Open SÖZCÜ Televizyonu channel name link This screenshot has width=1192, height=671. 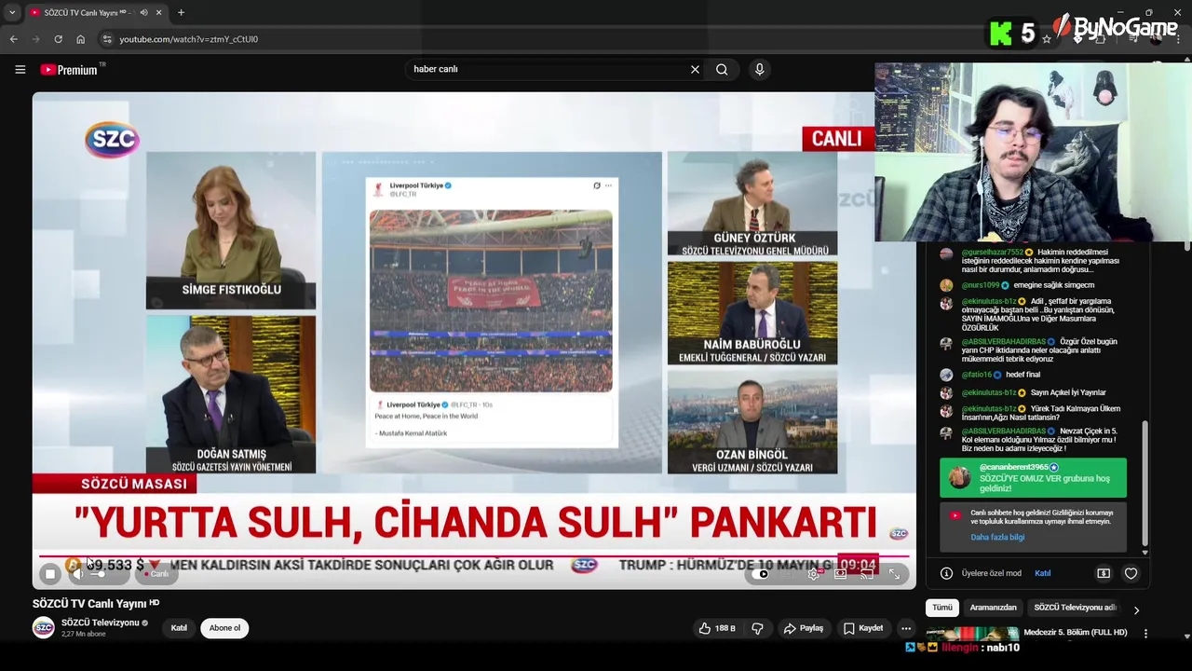coord(100,623)
